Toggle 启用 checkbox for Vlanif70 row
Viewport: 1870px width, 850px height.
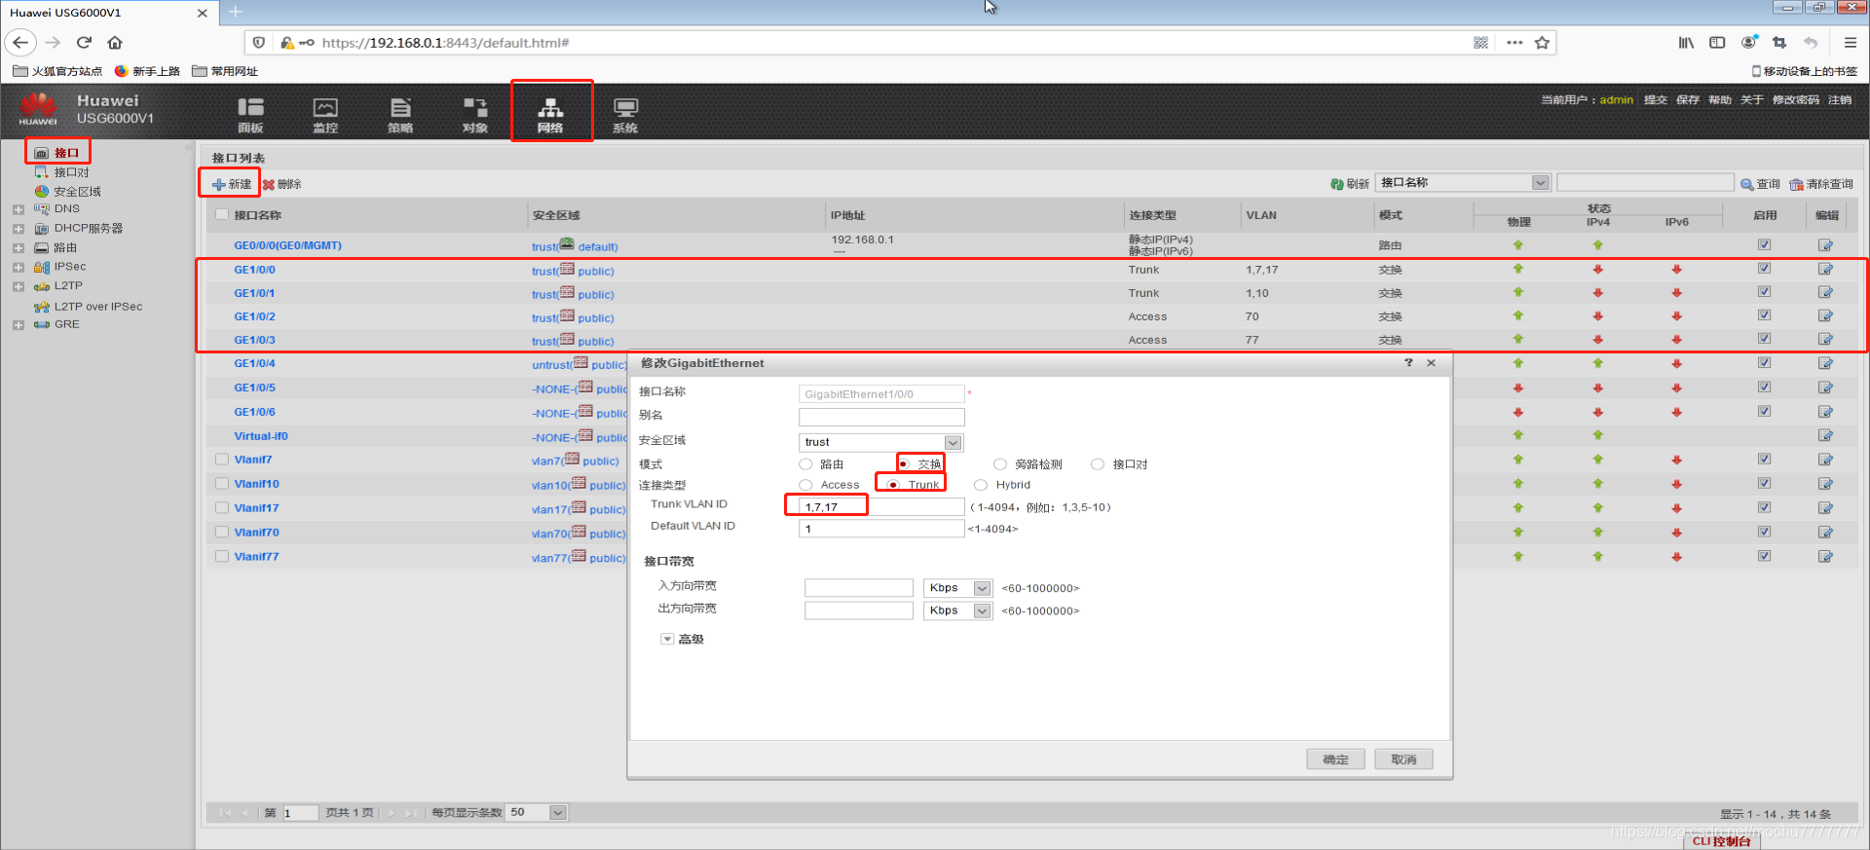click(1764, 532)
